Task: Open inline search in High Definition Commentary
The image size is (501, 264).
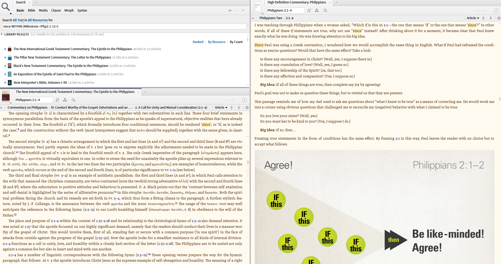Action: [325, 10]
